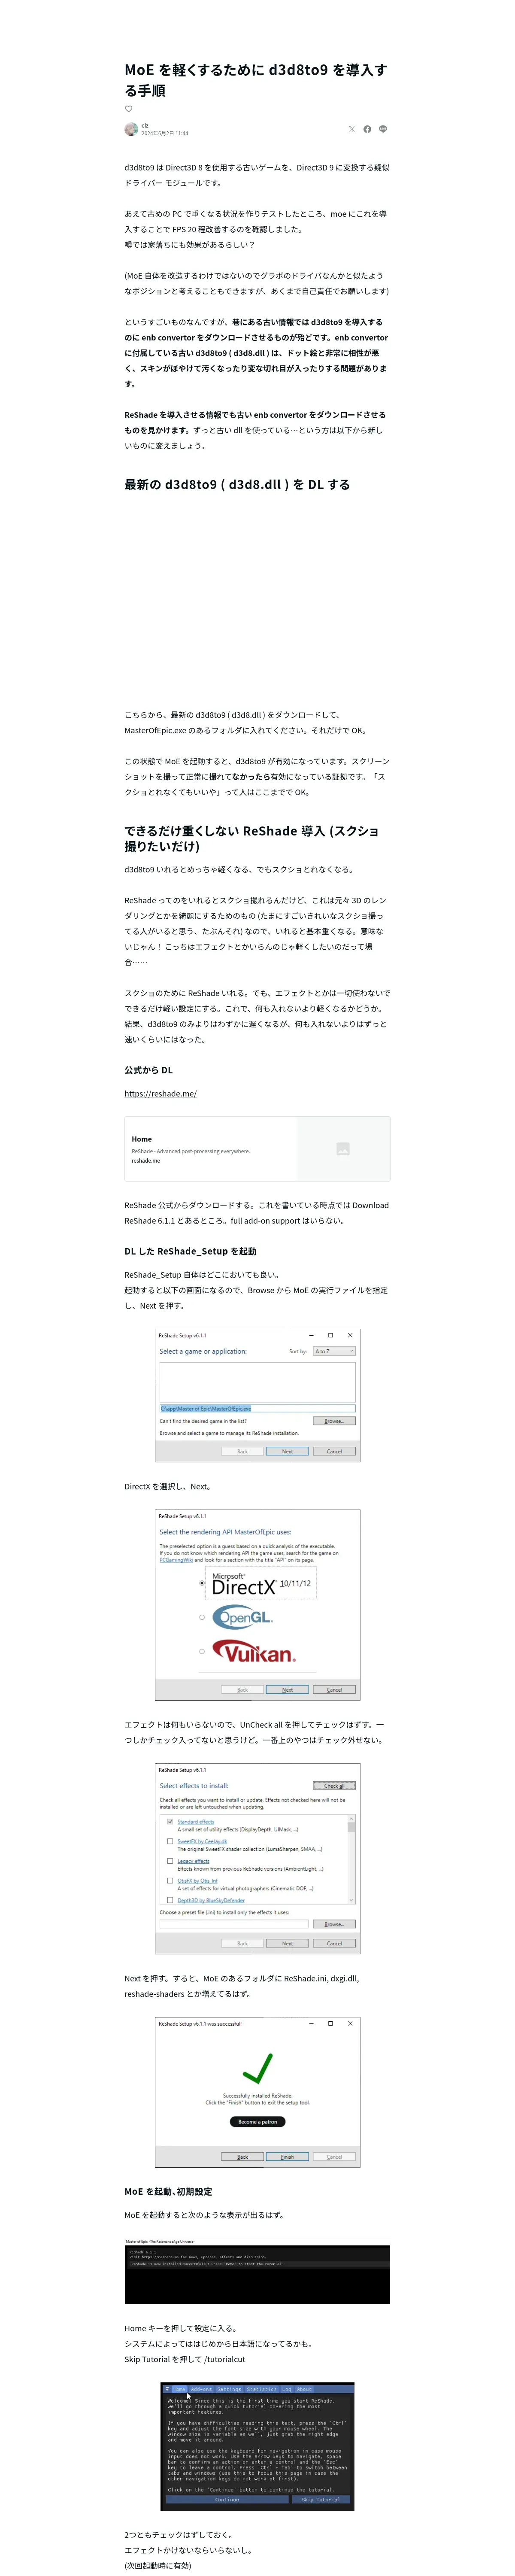Select the Vulkan radio button
The width and height of the screenshot is (515, 2576).
[202, 1651]
